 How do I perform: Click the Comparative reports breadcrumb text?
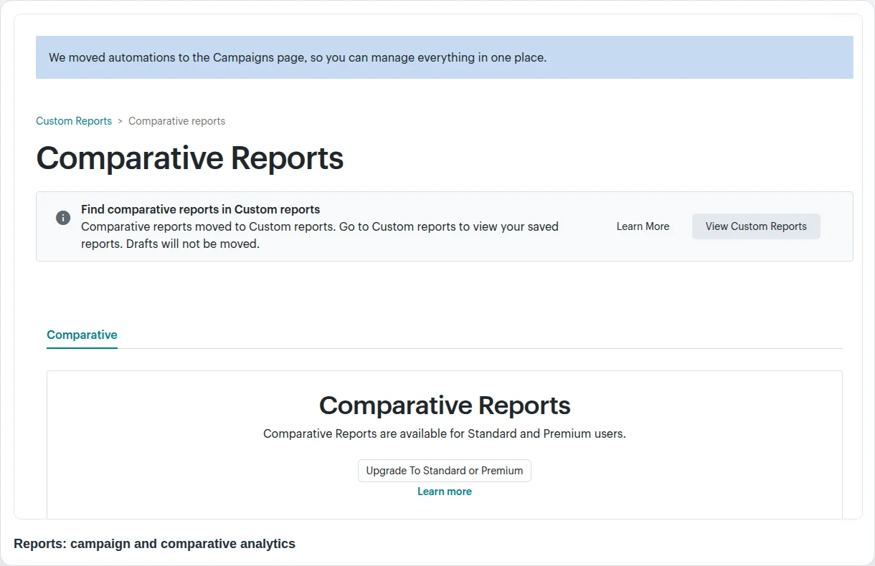(x=176, y=121)
